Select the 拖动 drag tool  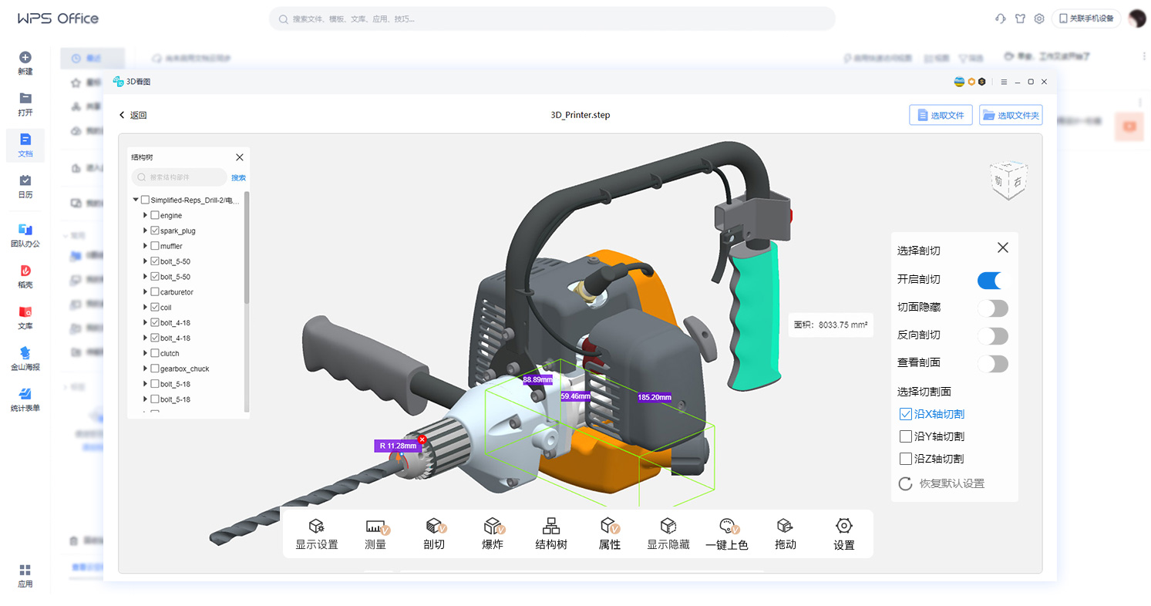click(x=785, y=534)
